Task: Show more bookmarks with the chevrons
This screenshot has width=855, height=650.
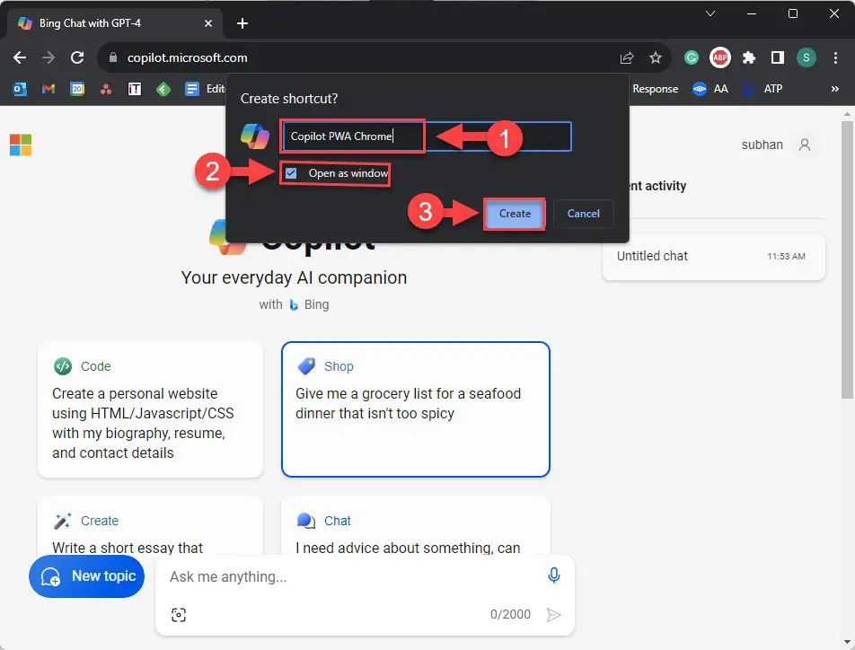Action: tap(834, 88)
